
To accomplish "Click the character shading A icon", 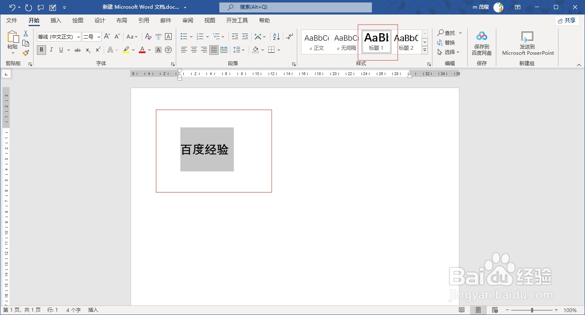I will pos(158,50).
